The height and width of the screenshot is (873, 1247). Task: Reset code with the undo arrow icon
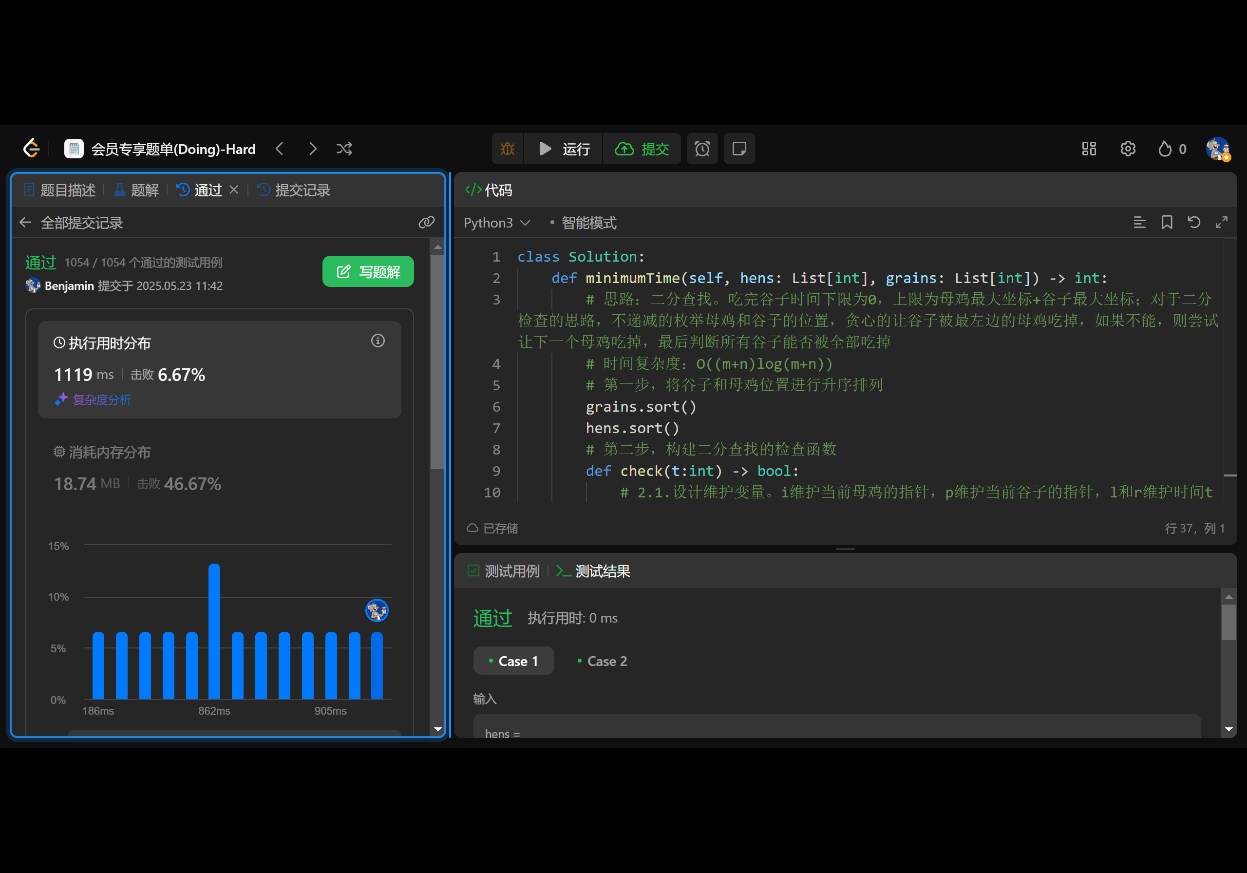click(1194, 222)
